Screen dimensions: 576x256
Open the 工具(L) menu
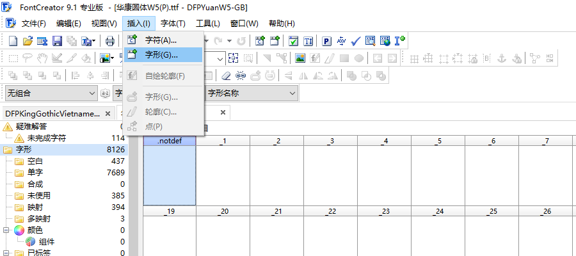(207, 24)
